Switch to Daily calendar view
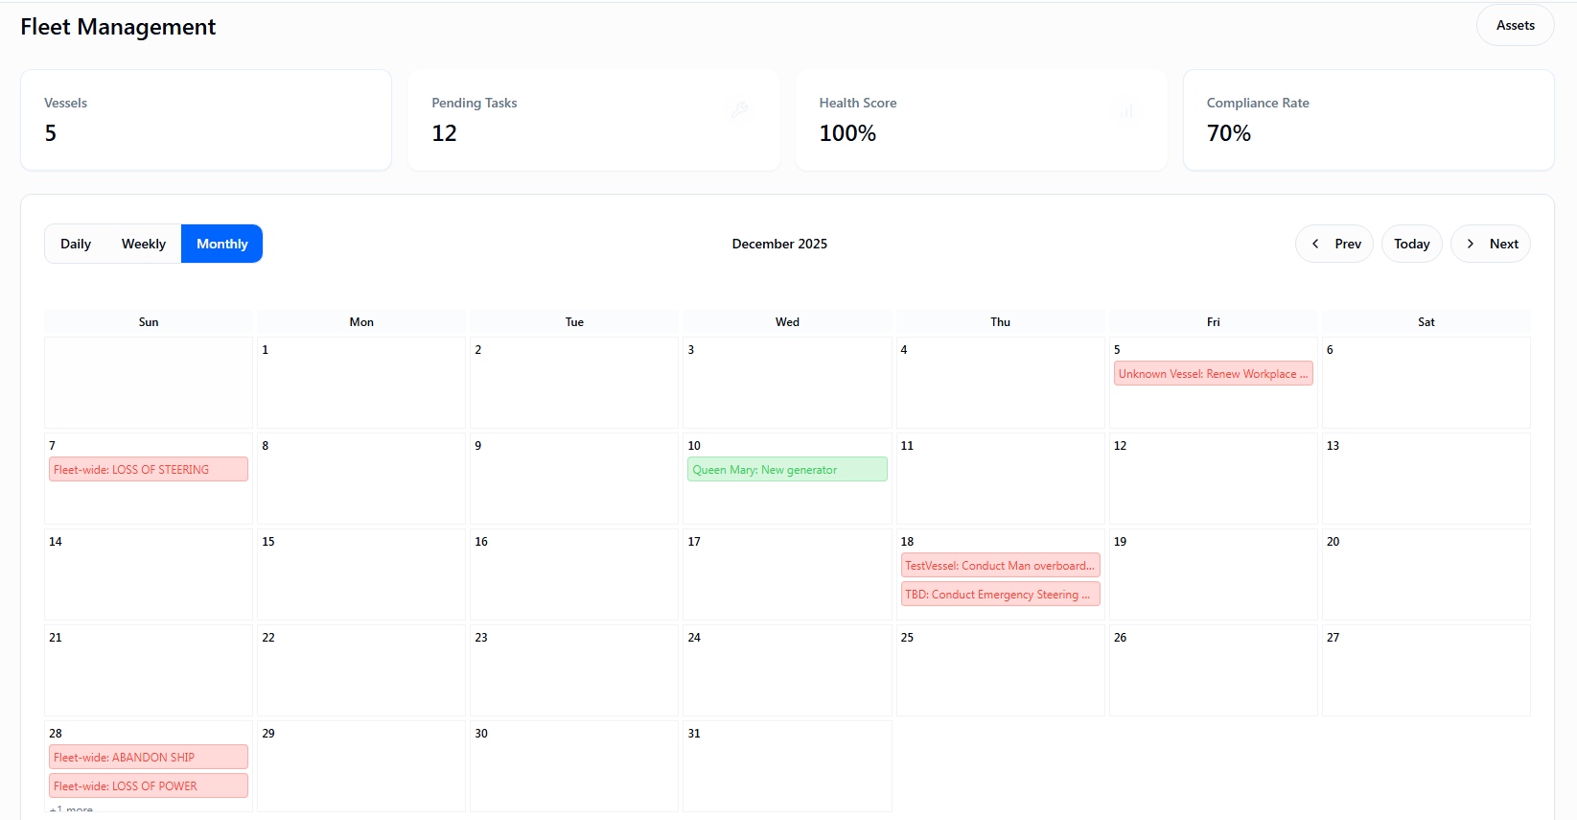Image resolution: width=1577 pixels, height=820 pixels. point(76,244)
